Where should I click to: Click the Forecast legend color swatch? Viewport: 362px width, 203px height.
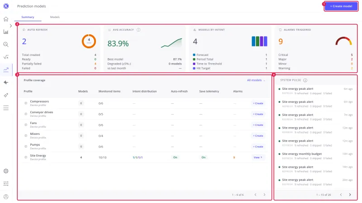pyautogui.click(x=194, y=55)
